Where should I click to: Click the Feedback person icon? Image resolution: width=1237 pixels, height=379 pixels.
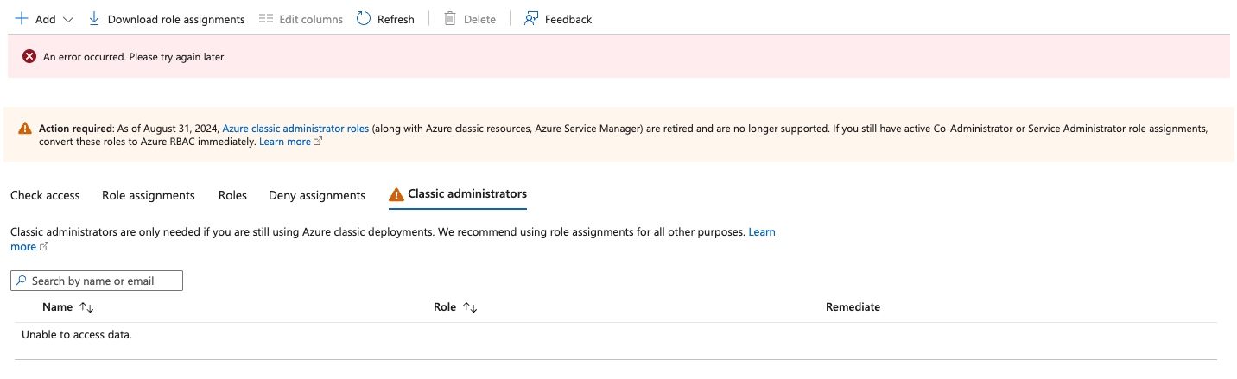click(x=531, y=19)
